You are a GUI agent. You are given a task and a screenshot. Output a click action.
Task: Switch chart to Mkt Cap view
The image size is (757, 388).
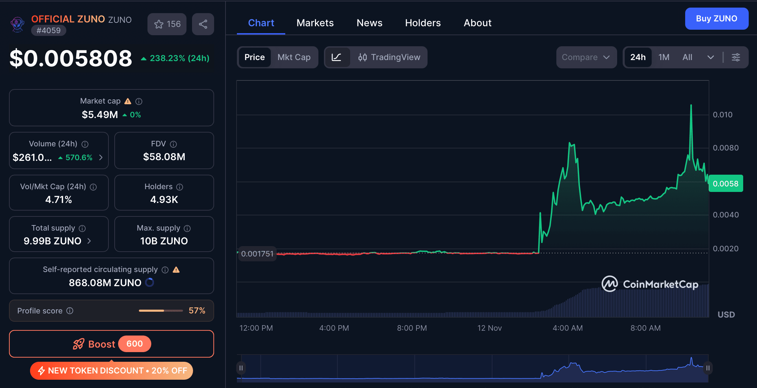click(294, 57)
